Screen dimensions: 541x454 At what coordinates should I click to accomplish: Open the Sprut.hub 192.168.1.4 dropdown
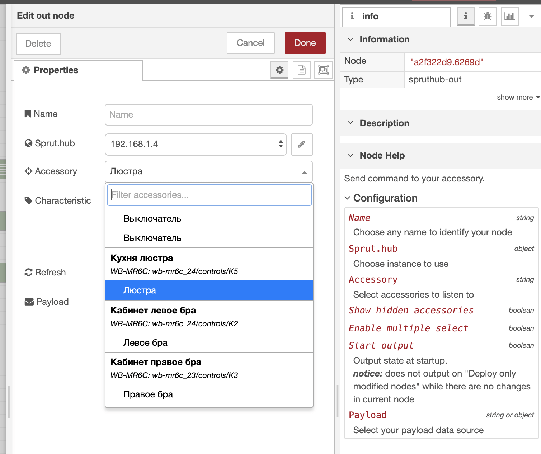(196, 144)
